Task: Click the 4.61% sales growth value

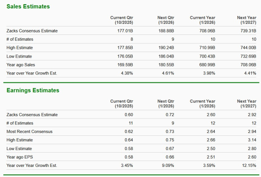Action: pos(168,73)
